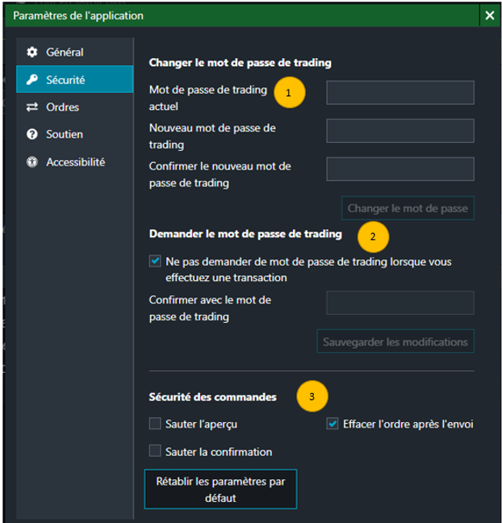
Task: Click 'Sauvegarder les modifications' button
Action: pos(395,341)
